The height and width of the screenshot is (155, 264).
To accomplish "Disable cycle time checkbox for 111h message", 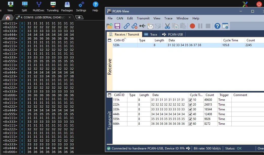I will [x=190, y=100].
